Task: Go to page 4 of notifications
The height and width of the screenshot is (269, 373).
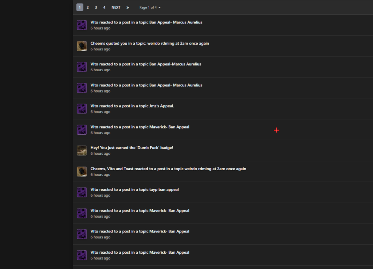Action: click(x=104, y=7)
